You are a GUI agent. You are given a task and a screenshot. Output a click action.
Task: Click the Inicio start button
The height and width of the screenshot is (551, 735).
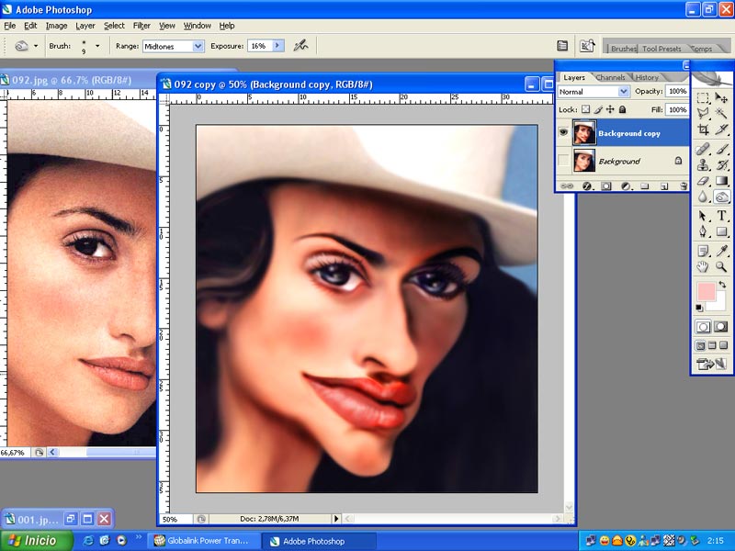(x=32, y=541)
